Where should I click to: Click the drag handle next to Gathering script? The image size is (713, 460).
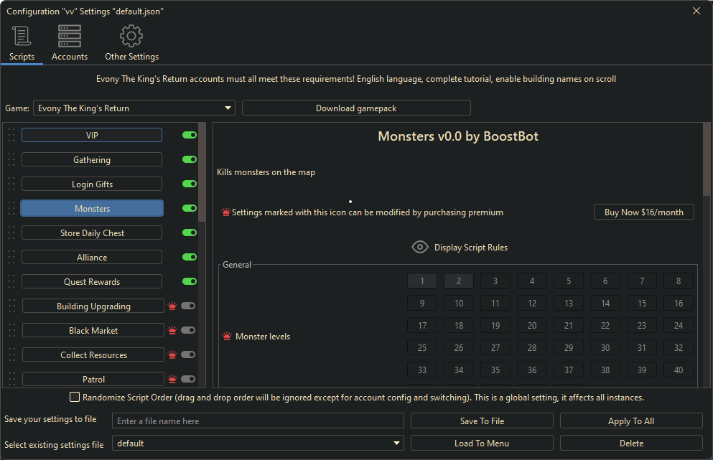(x=11, y=159)
